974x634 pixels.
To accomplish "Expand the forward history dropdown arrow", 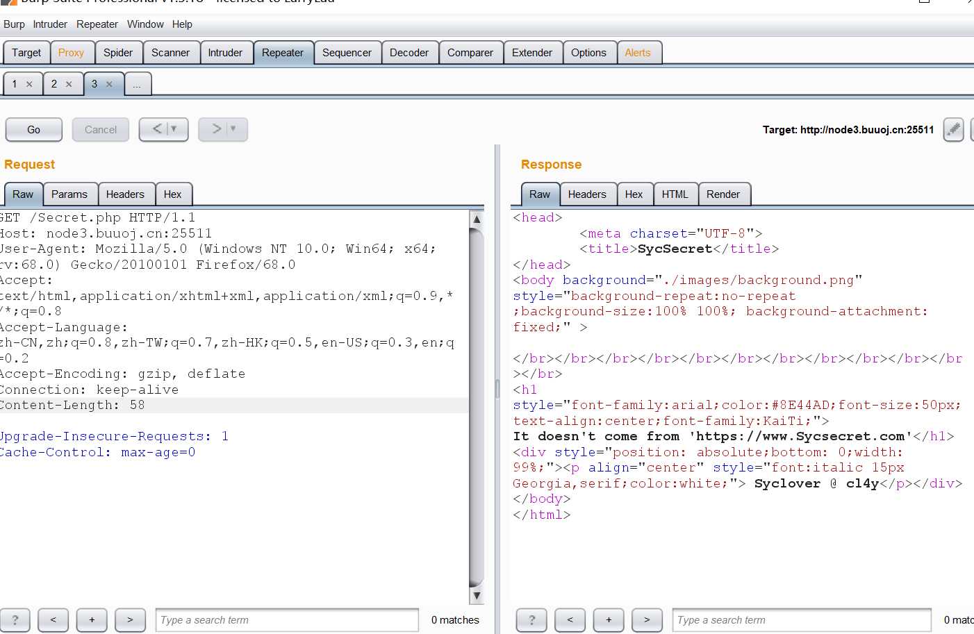I will point(233,129).
